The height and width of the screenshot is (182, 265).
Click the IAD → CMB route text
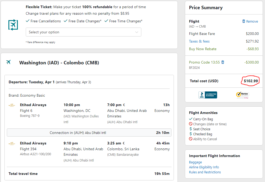tap(198, 26)
